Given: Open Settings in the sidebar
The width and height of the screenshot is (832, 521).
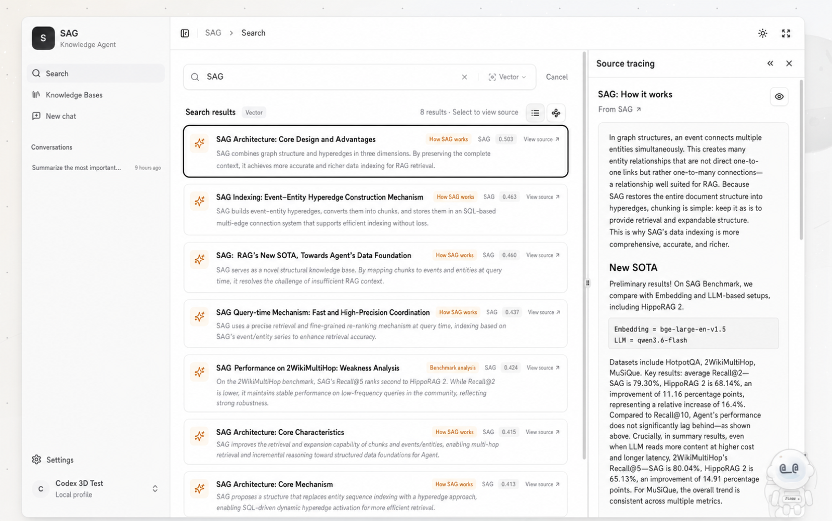Looking at the screenshot, I should 53,460.
